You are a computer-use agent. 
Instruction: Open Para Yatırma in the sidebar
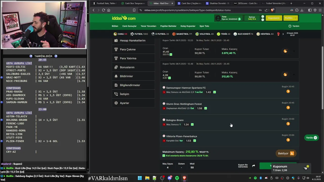point(133,58)
